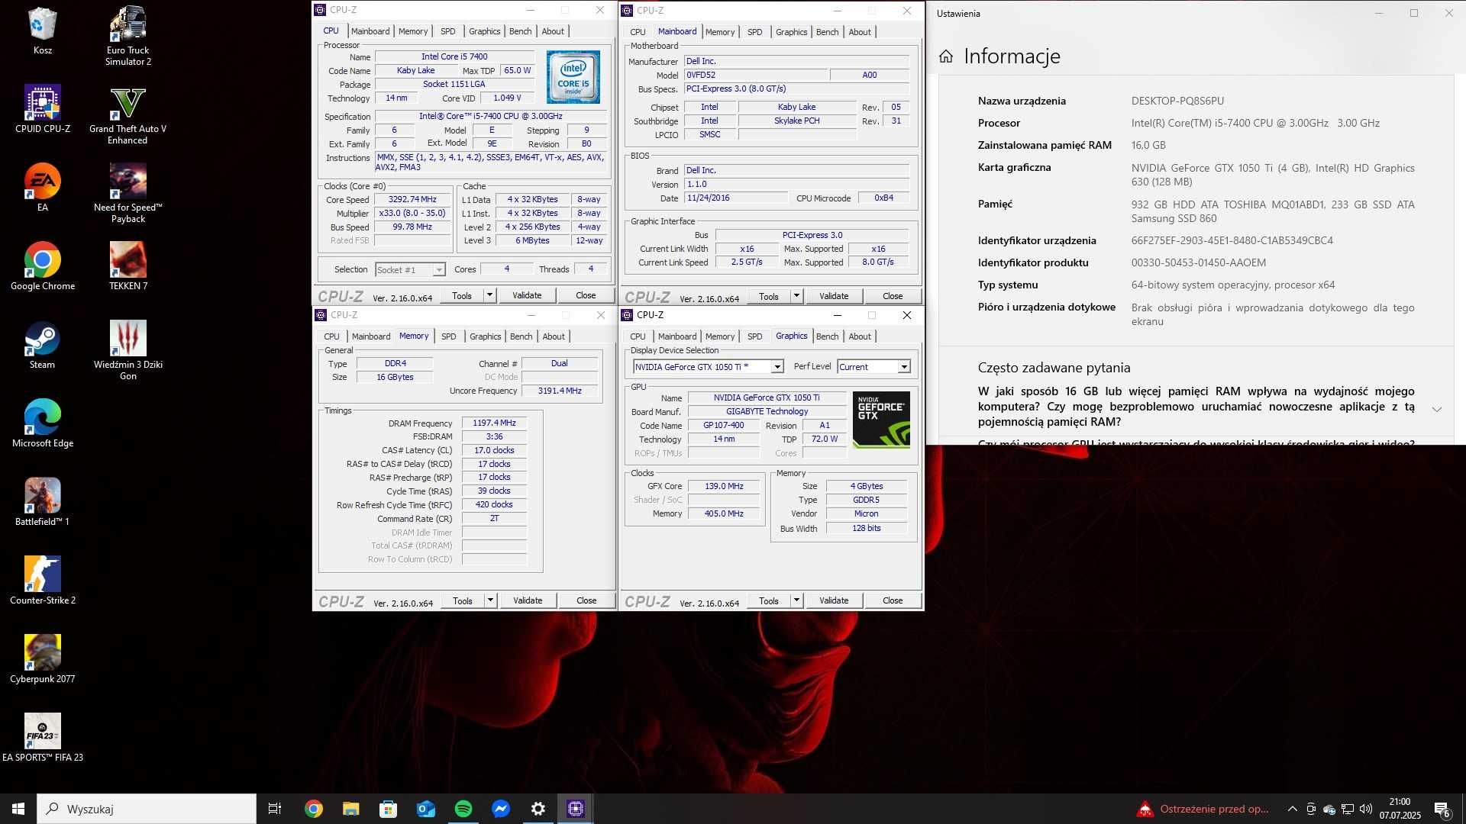Click Tools button in Mainboard window
The height and width of the screenshot is (824, 1466).
point(769,296)
